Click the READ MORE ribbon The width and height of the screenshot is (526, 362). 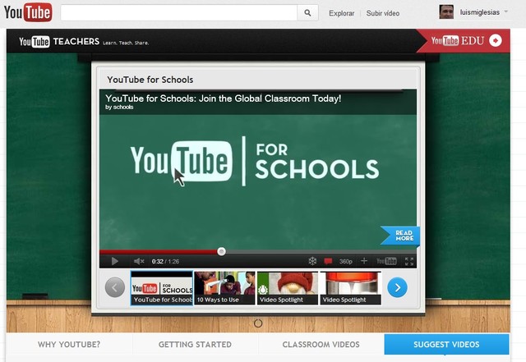tap(400, 236)
